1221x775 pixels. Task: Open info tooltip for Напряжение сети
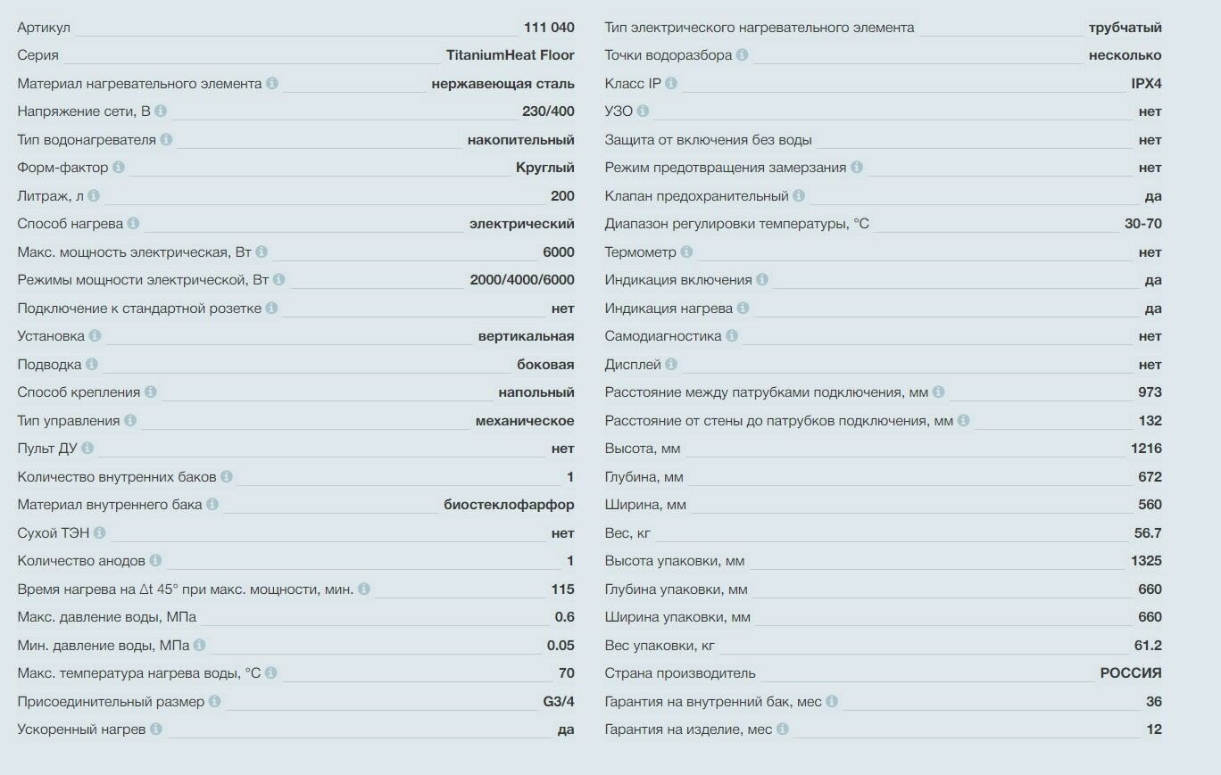coord(161,111)
